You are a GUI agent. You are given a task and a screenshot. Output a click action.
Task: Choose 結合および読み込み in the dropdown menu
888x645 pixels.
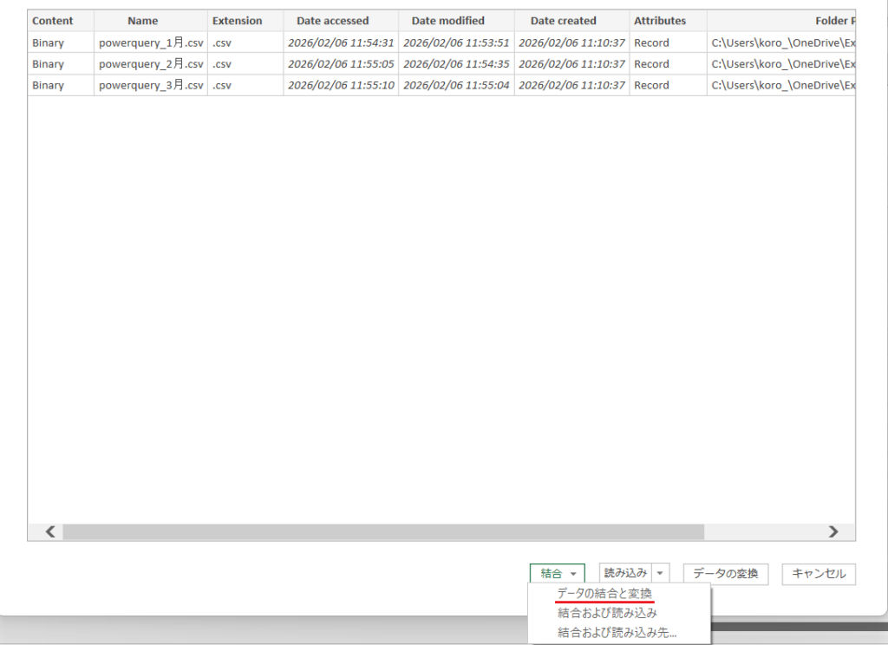point(607,611)
